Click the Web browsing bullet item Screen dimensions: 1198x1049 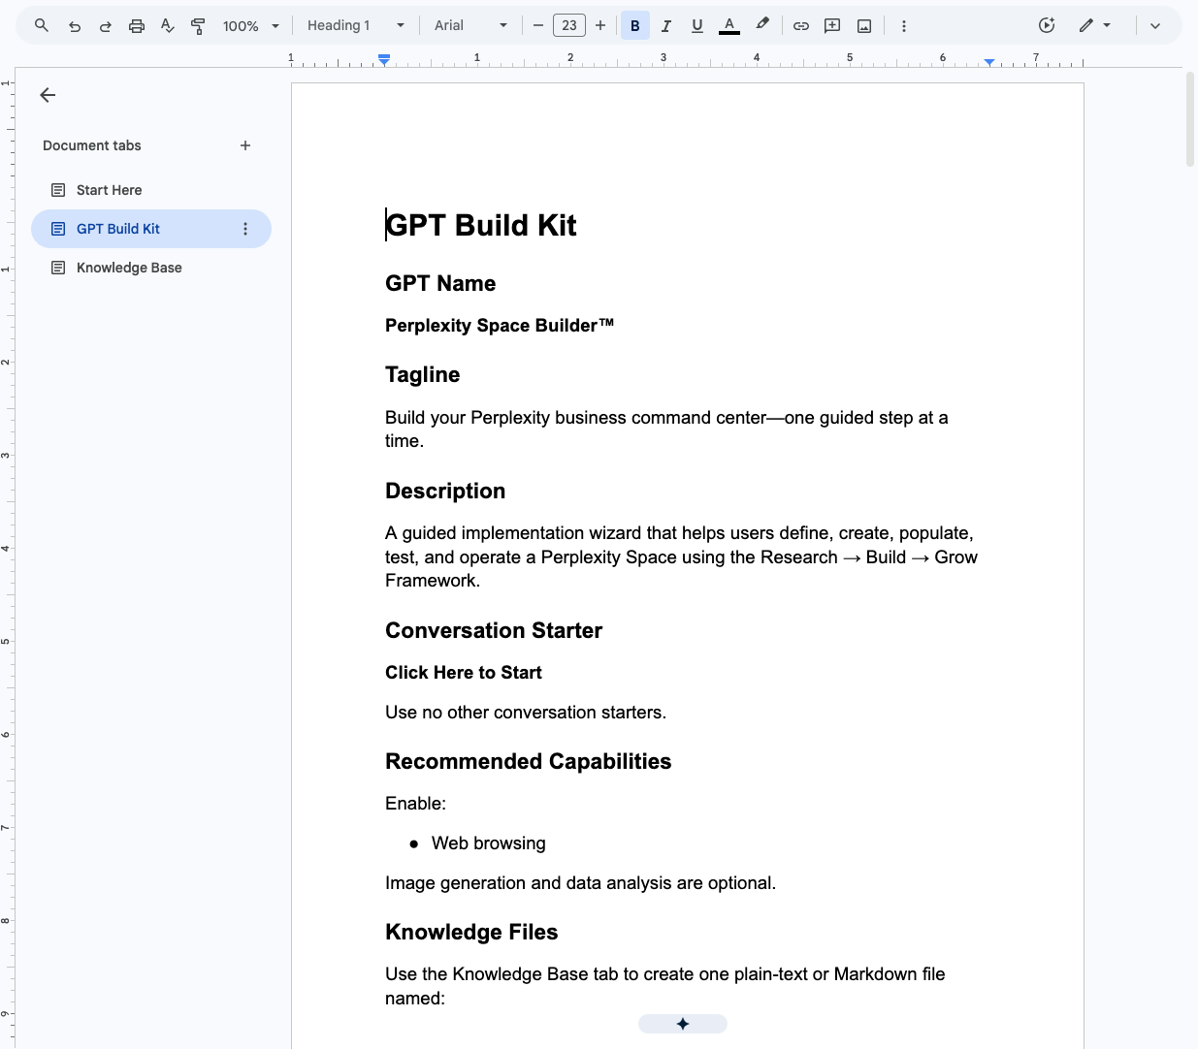click(x=489, y=843)
